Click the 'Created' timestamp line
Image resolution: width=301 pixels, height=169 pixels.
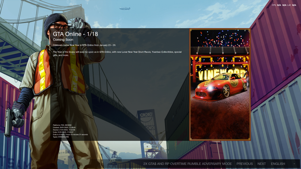point(64,127)
